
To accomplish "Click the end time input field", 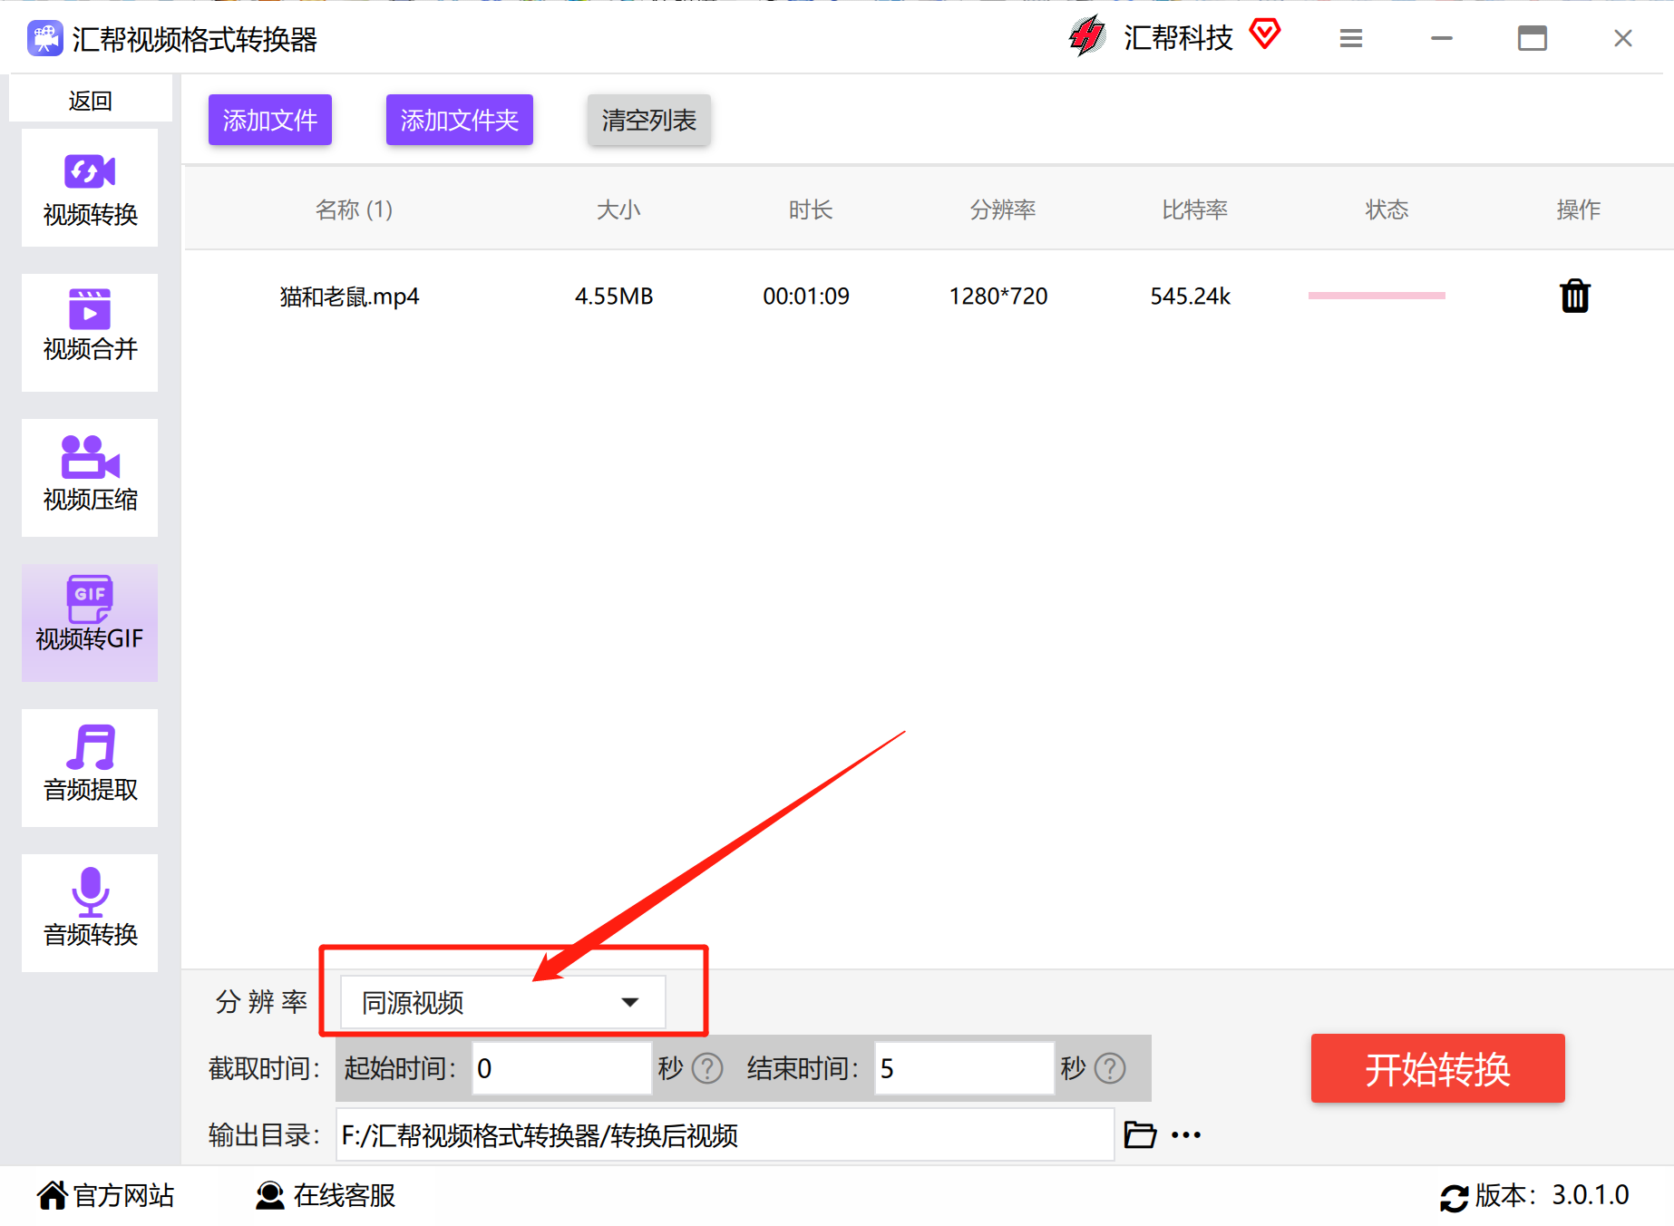I will 964,1068.
